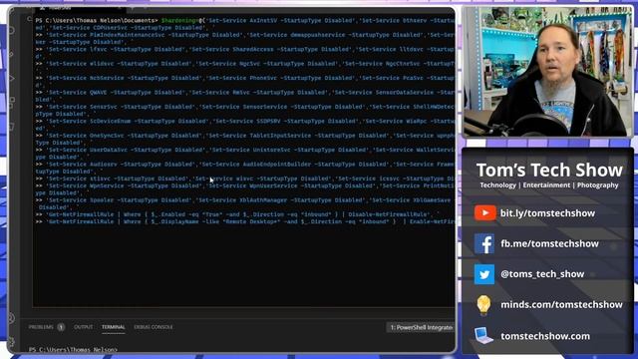Image resolution: width=638 pixels, height=359 pixels.
Task: Click the 'Technology | Entertainment | Photography' tagline
Action: point(549,185)
